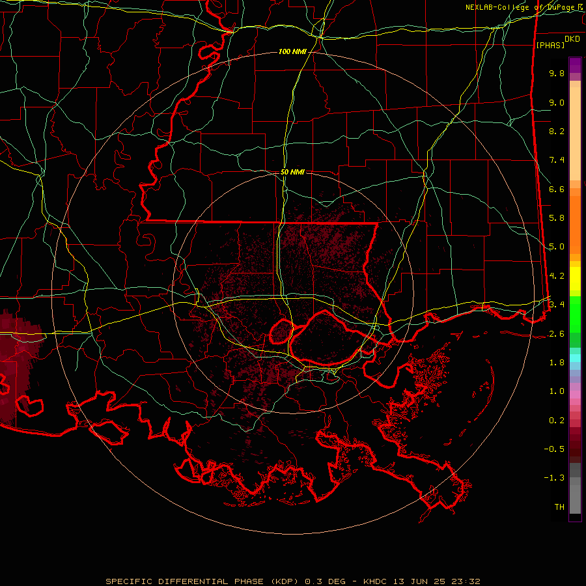586x586 pixels.
Task: Click the TH threshold label
Action: pos(559,507)
